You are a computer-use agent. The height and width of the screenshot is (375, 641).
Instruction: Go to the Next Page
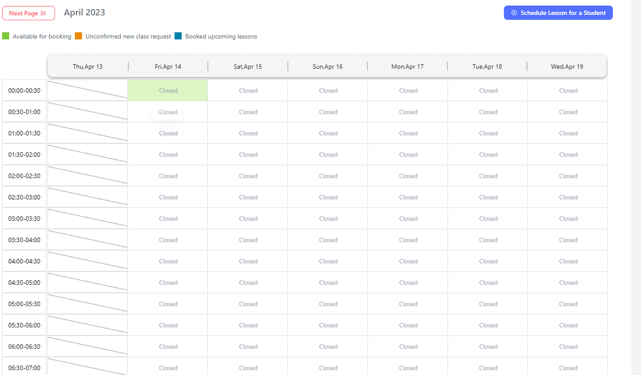click(x=28, y=13)
